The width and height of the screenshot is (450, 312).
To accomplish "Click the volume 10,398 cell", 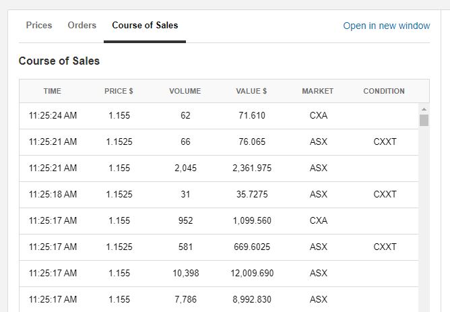I will [x=186, y=273].
